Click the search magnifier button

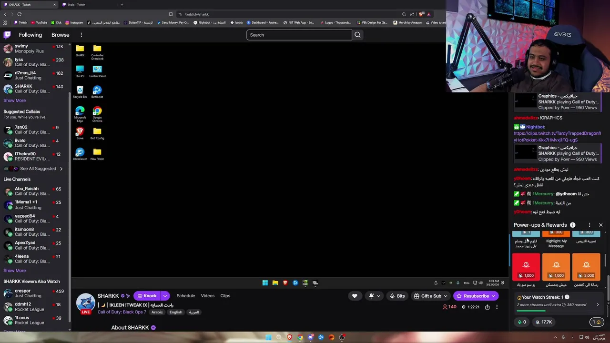click(x=357, y=35)
